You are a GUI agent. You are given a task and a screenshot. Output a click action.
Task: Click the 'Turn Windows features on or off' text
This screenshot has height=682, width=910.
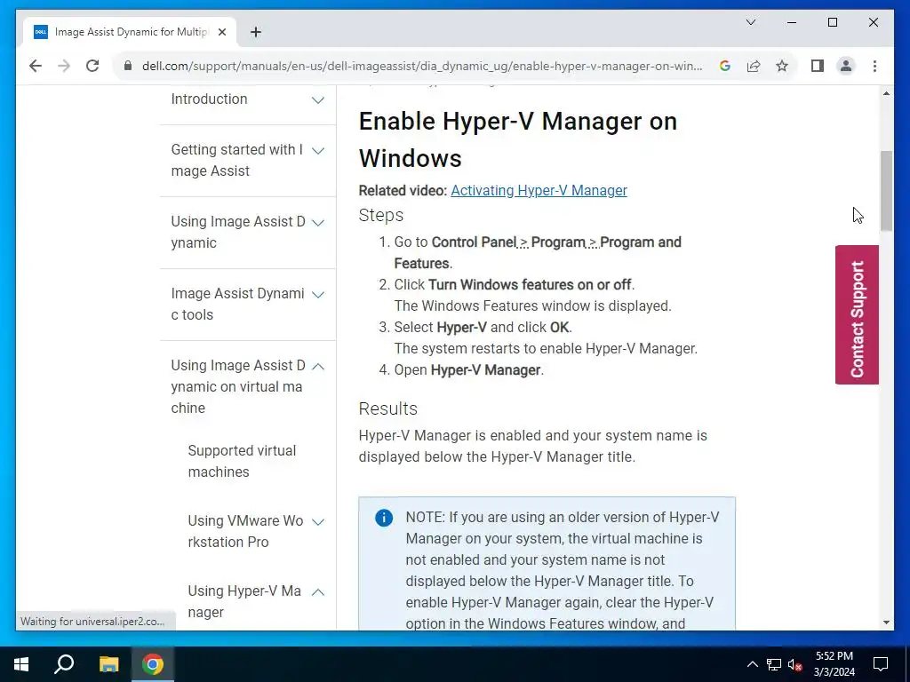coord(530,285)
